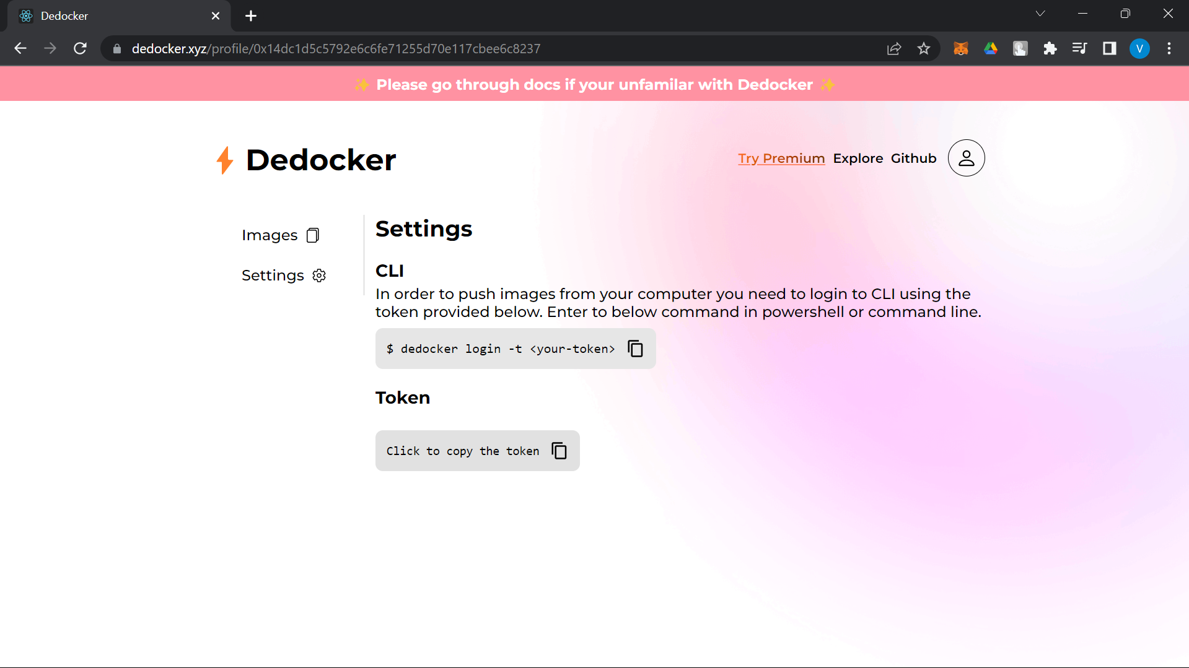Image resolution: width=1189 pixels, height=668 pixels.
Task: Click the 'Click to copy the token' box
Action: click(478, 451)
